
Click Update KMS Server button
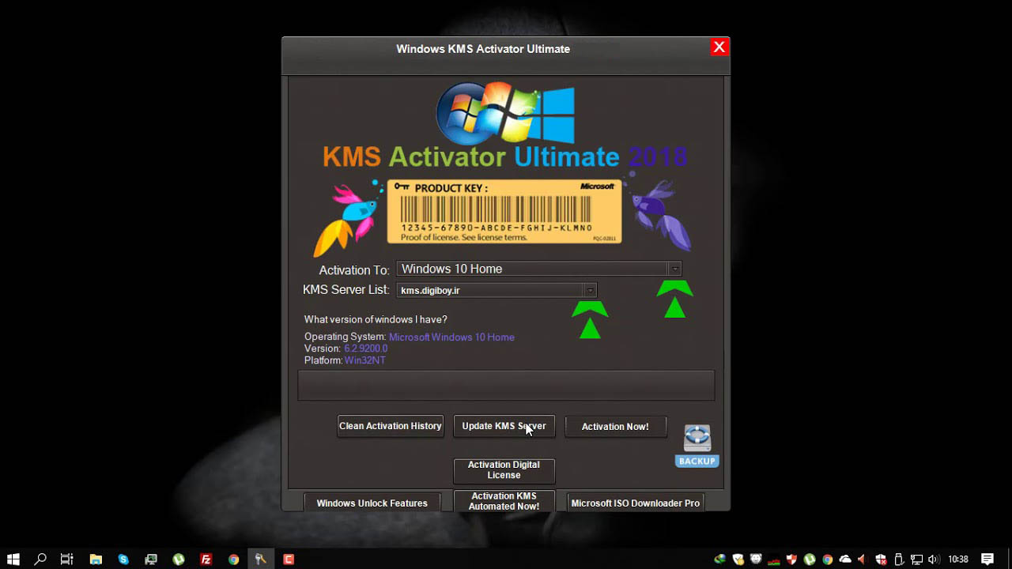[504, 426]
